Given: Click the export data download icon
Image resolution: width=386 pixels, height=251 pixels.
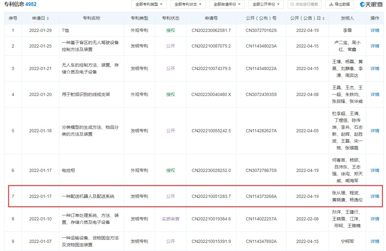Looking at the screenshot, I should pyautogui.click(x=331, y=4).
